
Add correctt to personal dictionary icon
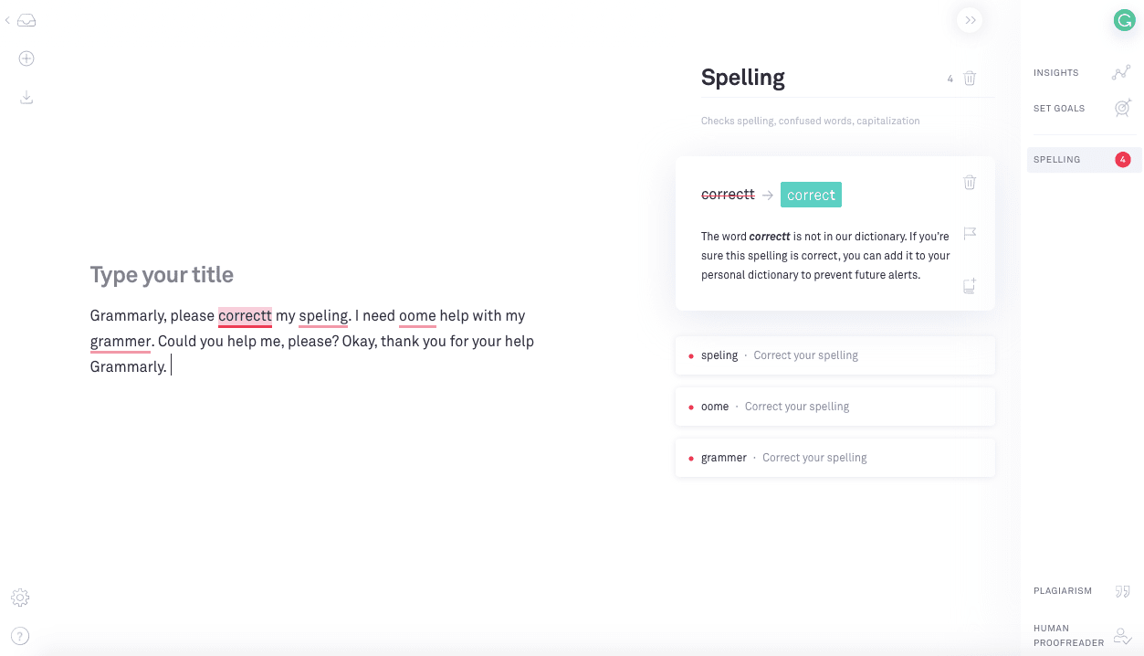pyautogui.click(x=970, y=286)
